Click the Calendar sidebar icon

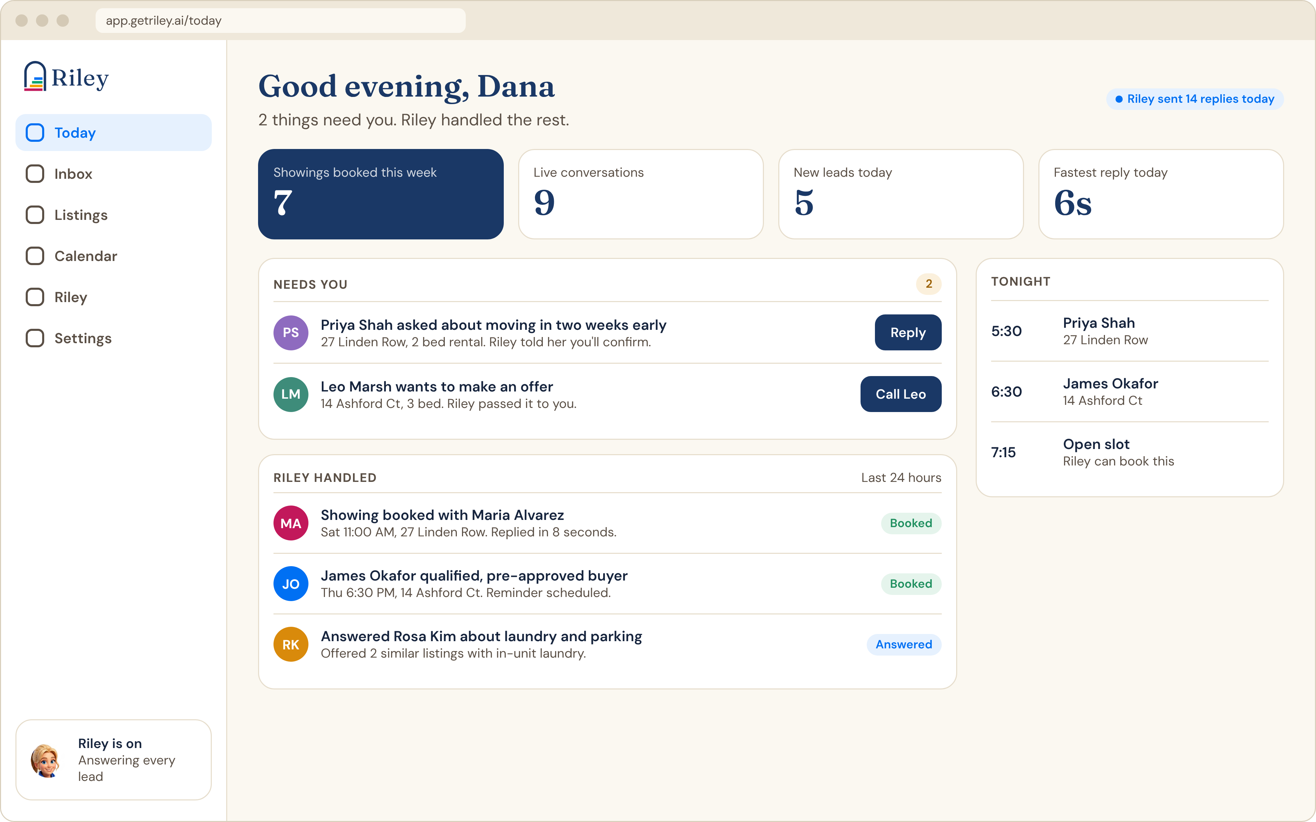pos(35,256)
